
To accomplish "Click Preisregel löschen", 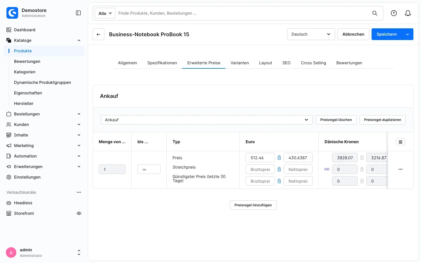I will coord(336,120).
